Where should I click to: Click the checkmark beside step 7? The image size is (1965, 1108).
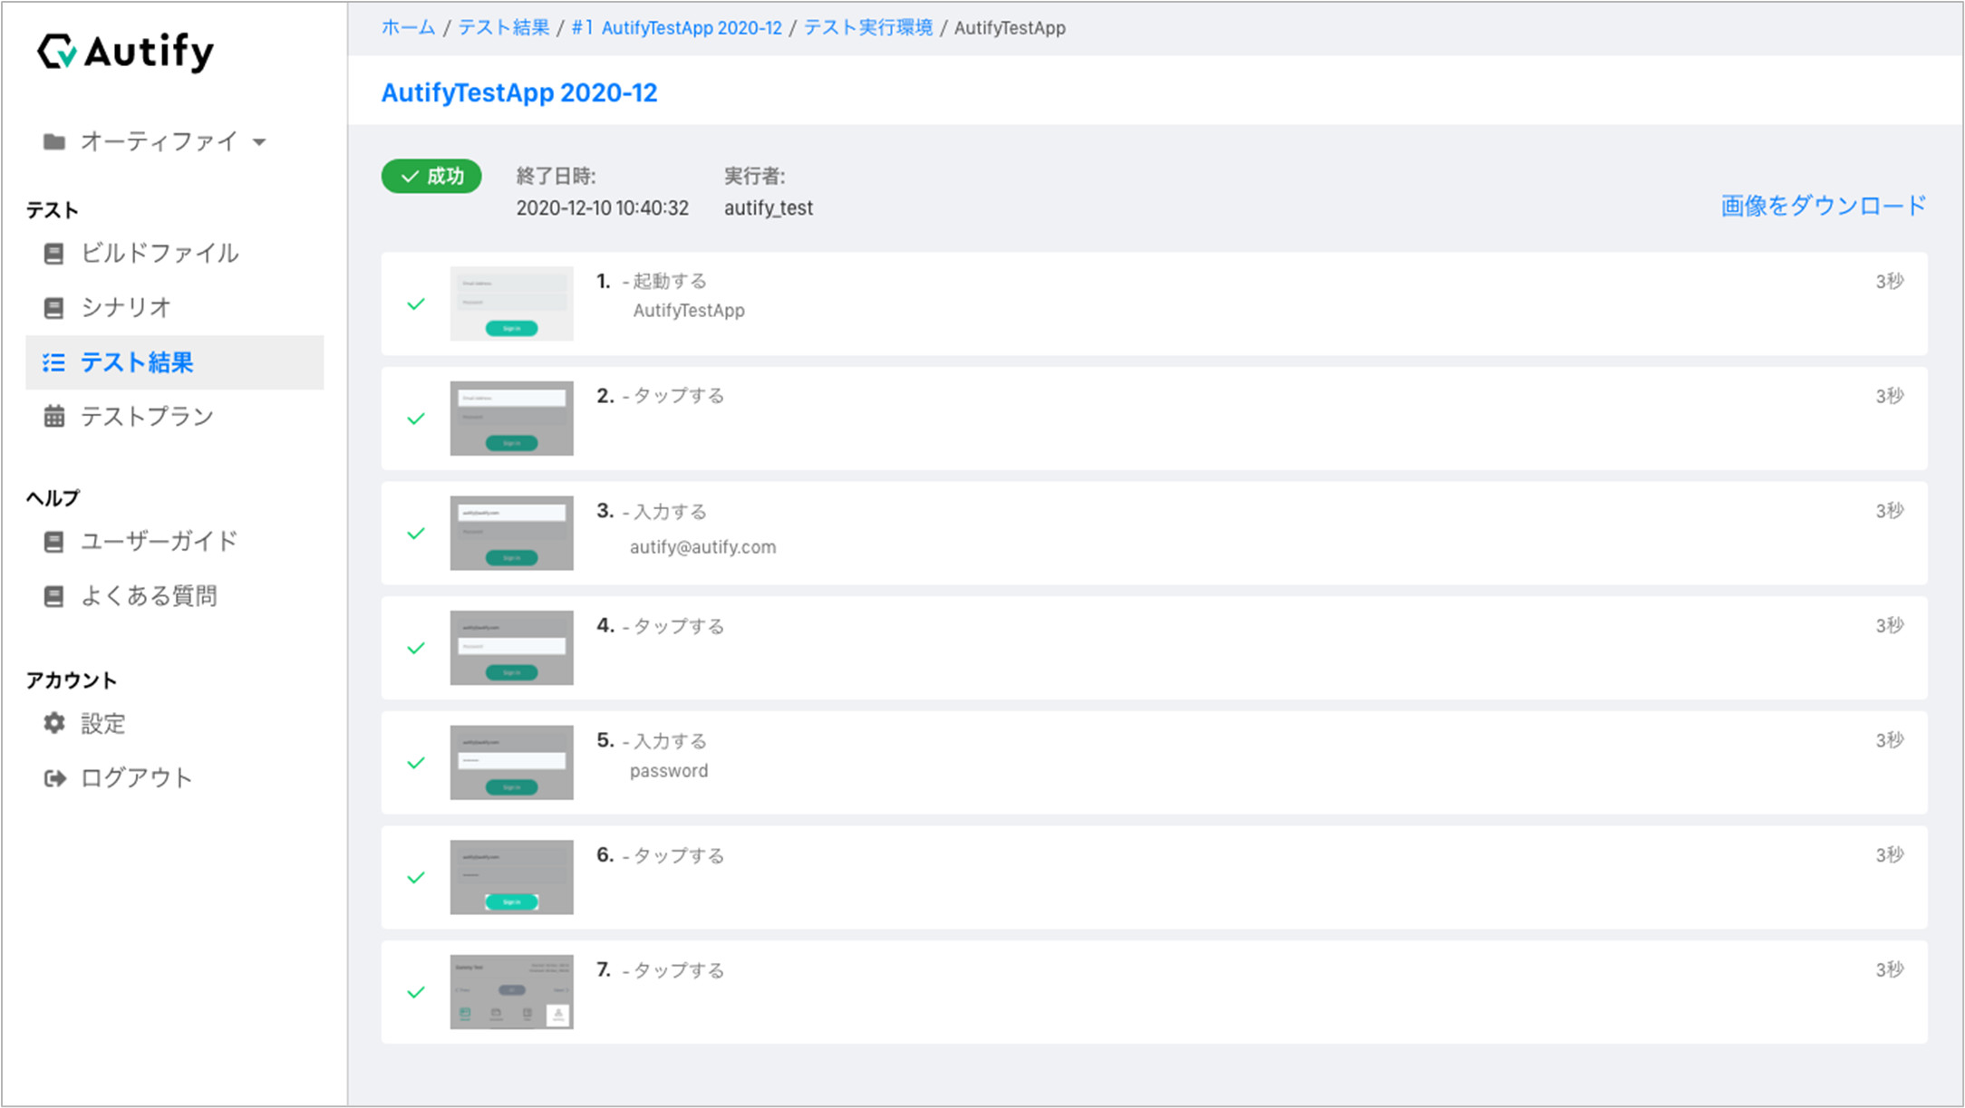point(415,991)
